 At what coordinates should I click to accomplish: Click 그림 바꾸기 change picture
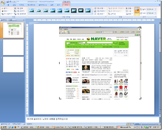(x=19, y=11)
